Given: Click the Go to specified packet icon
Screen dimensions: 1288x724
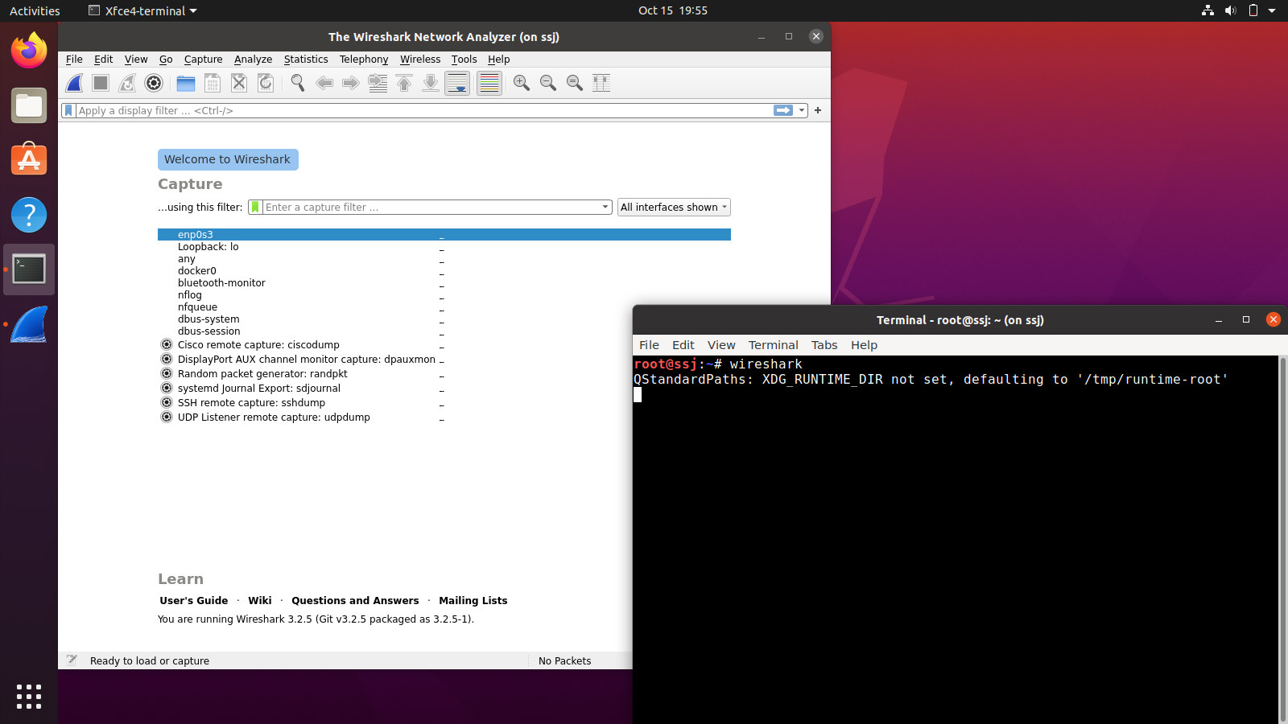Looking at the screenshot, I should coord(378,83).
